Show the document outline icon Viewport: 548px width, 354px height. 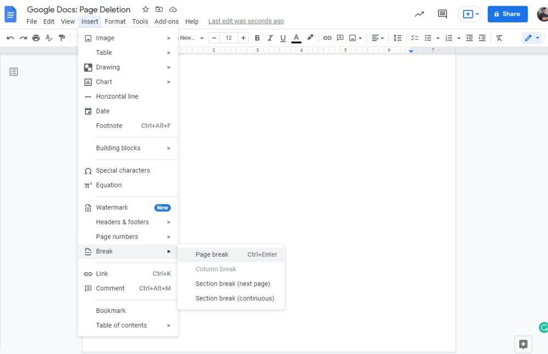click(x=14, y=72)
